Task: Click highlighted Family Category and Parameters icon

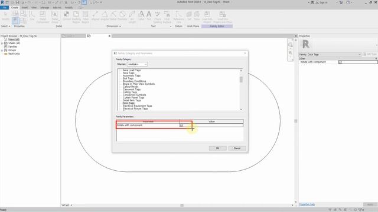Action: pos(15,21)
